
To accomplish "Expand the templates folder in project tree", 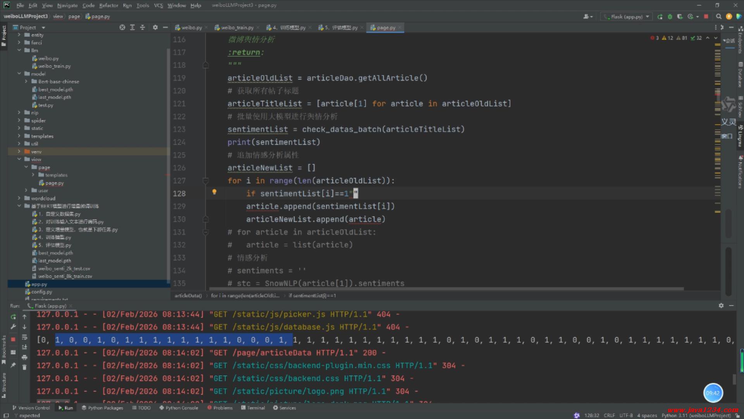I will [19, 136].
